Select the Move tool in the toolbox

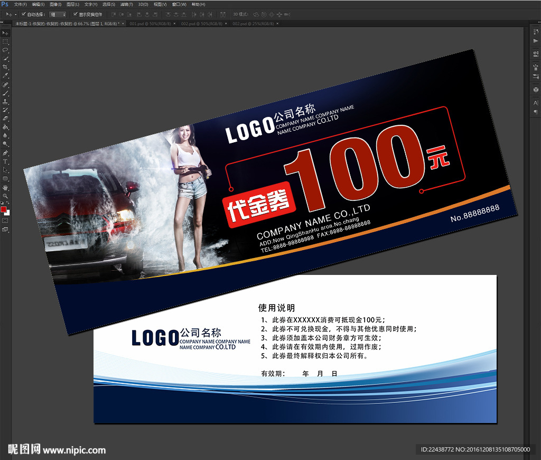tap(5, 33)
